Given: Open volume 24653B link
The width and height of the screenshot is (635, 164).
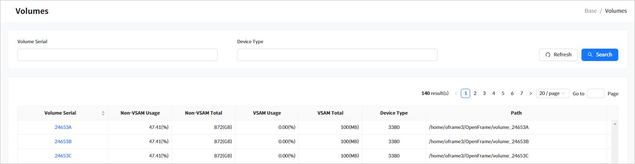Looking at the screenshot, I should tap(63, 142).
